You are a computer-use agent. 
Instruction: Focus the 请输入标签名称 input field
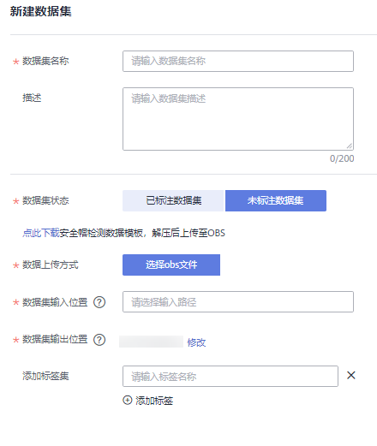[x=230, y=377]
